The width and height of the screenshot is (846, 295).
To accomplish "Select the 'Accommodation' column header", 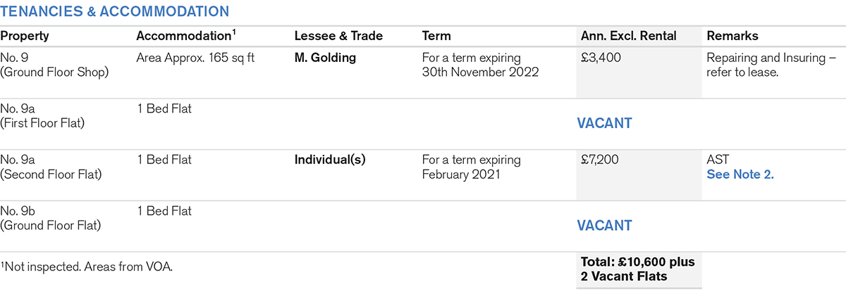I will click(x=184, y=36).
